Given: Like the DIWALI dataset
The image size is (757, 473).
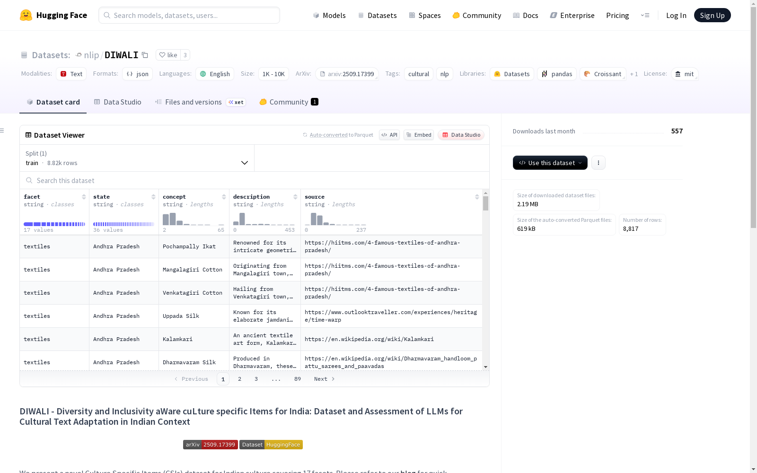Looking at the screenshot, I should coord(168,55).
